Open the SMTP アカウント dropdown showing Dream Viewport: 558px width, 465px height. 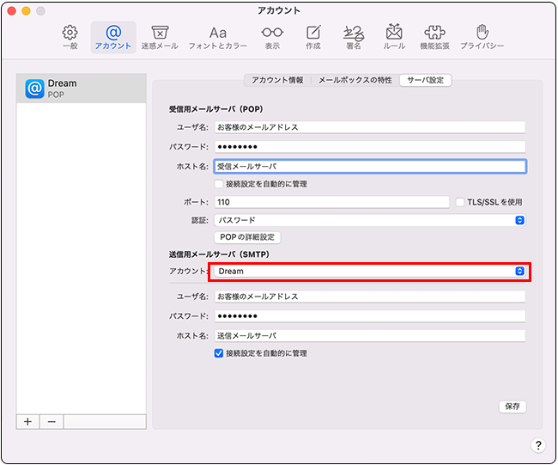click(369, 272)
